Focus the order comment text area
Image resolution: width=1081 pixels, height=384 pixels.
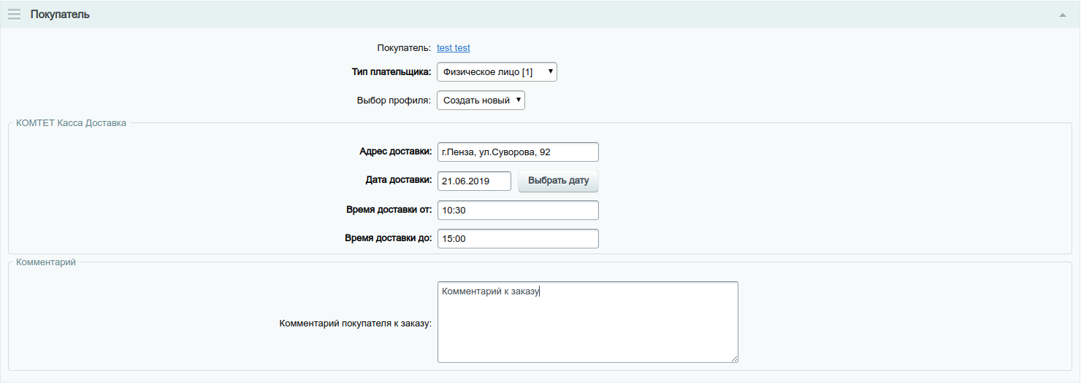(587, 321)
